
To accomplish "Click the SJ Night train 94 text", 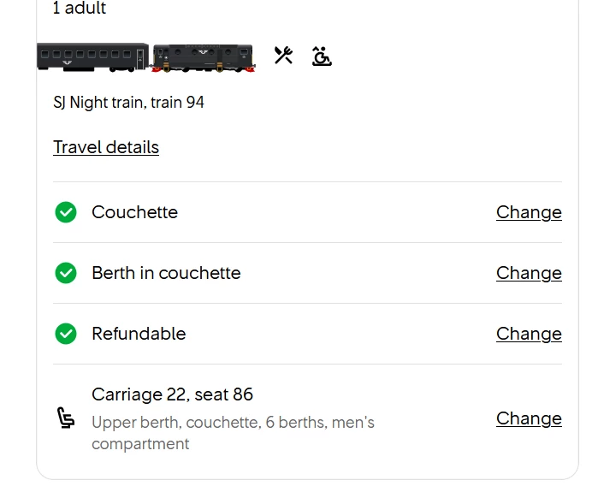I will 128,103.
